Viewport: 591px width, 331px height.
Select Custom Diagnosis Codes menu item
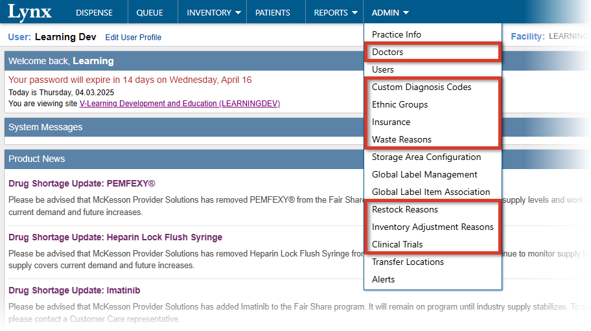click(x=422, y=87)
